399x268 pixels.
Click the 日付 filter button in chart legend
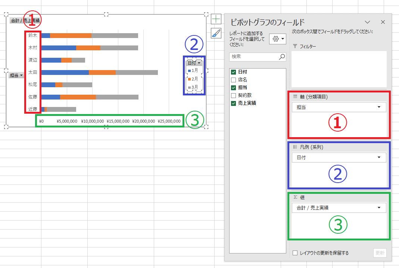point(194,63)
